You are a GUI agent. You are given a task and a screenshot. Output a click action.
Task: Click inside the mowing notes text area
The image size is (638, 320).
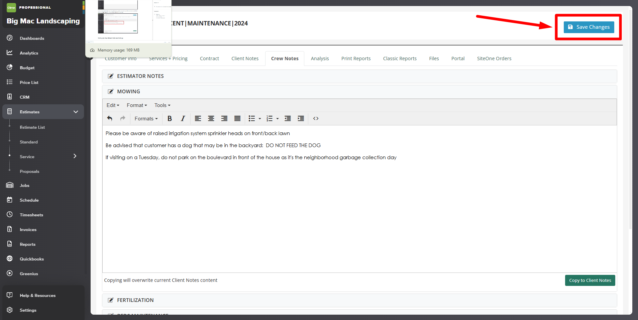click(359, 199)
